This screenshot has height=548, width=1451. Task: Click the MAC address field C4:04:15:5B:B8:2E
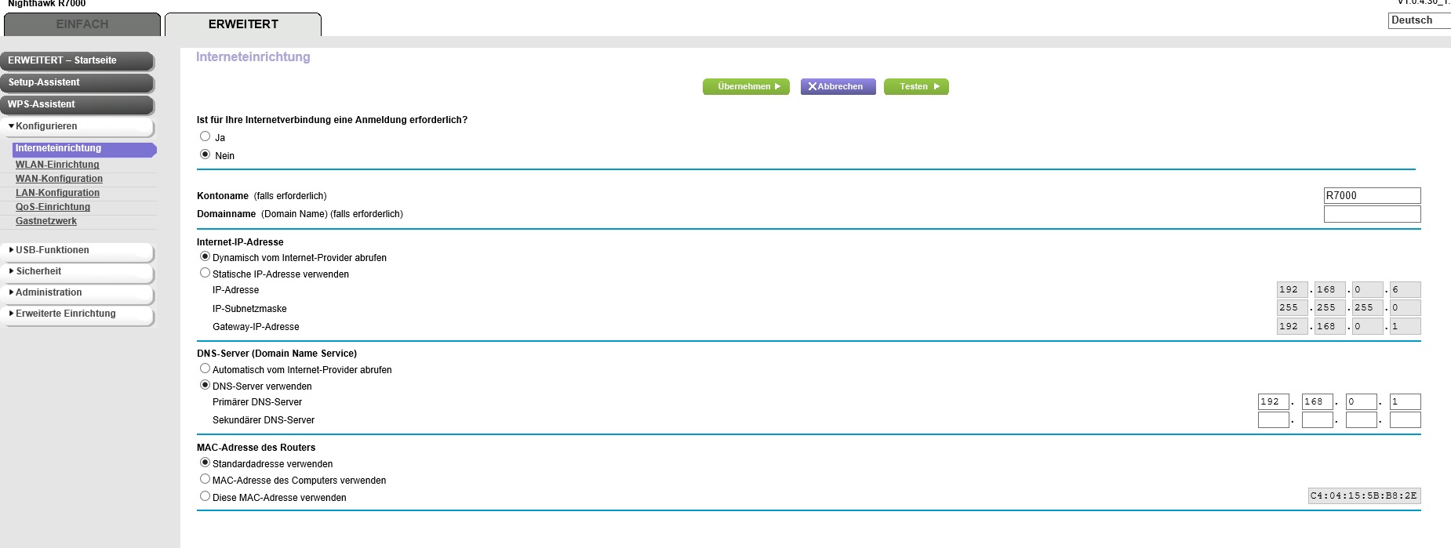tap(1364, 496)
